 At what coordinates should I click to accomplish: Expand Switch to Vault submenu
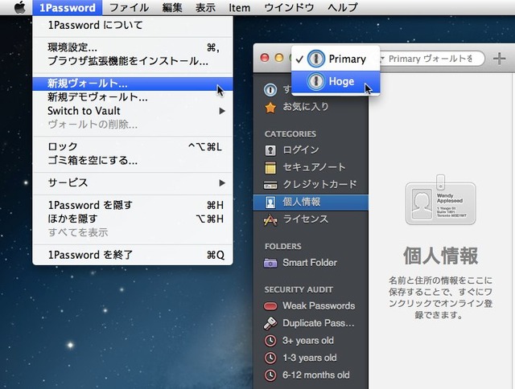click(x=133, y=111)
